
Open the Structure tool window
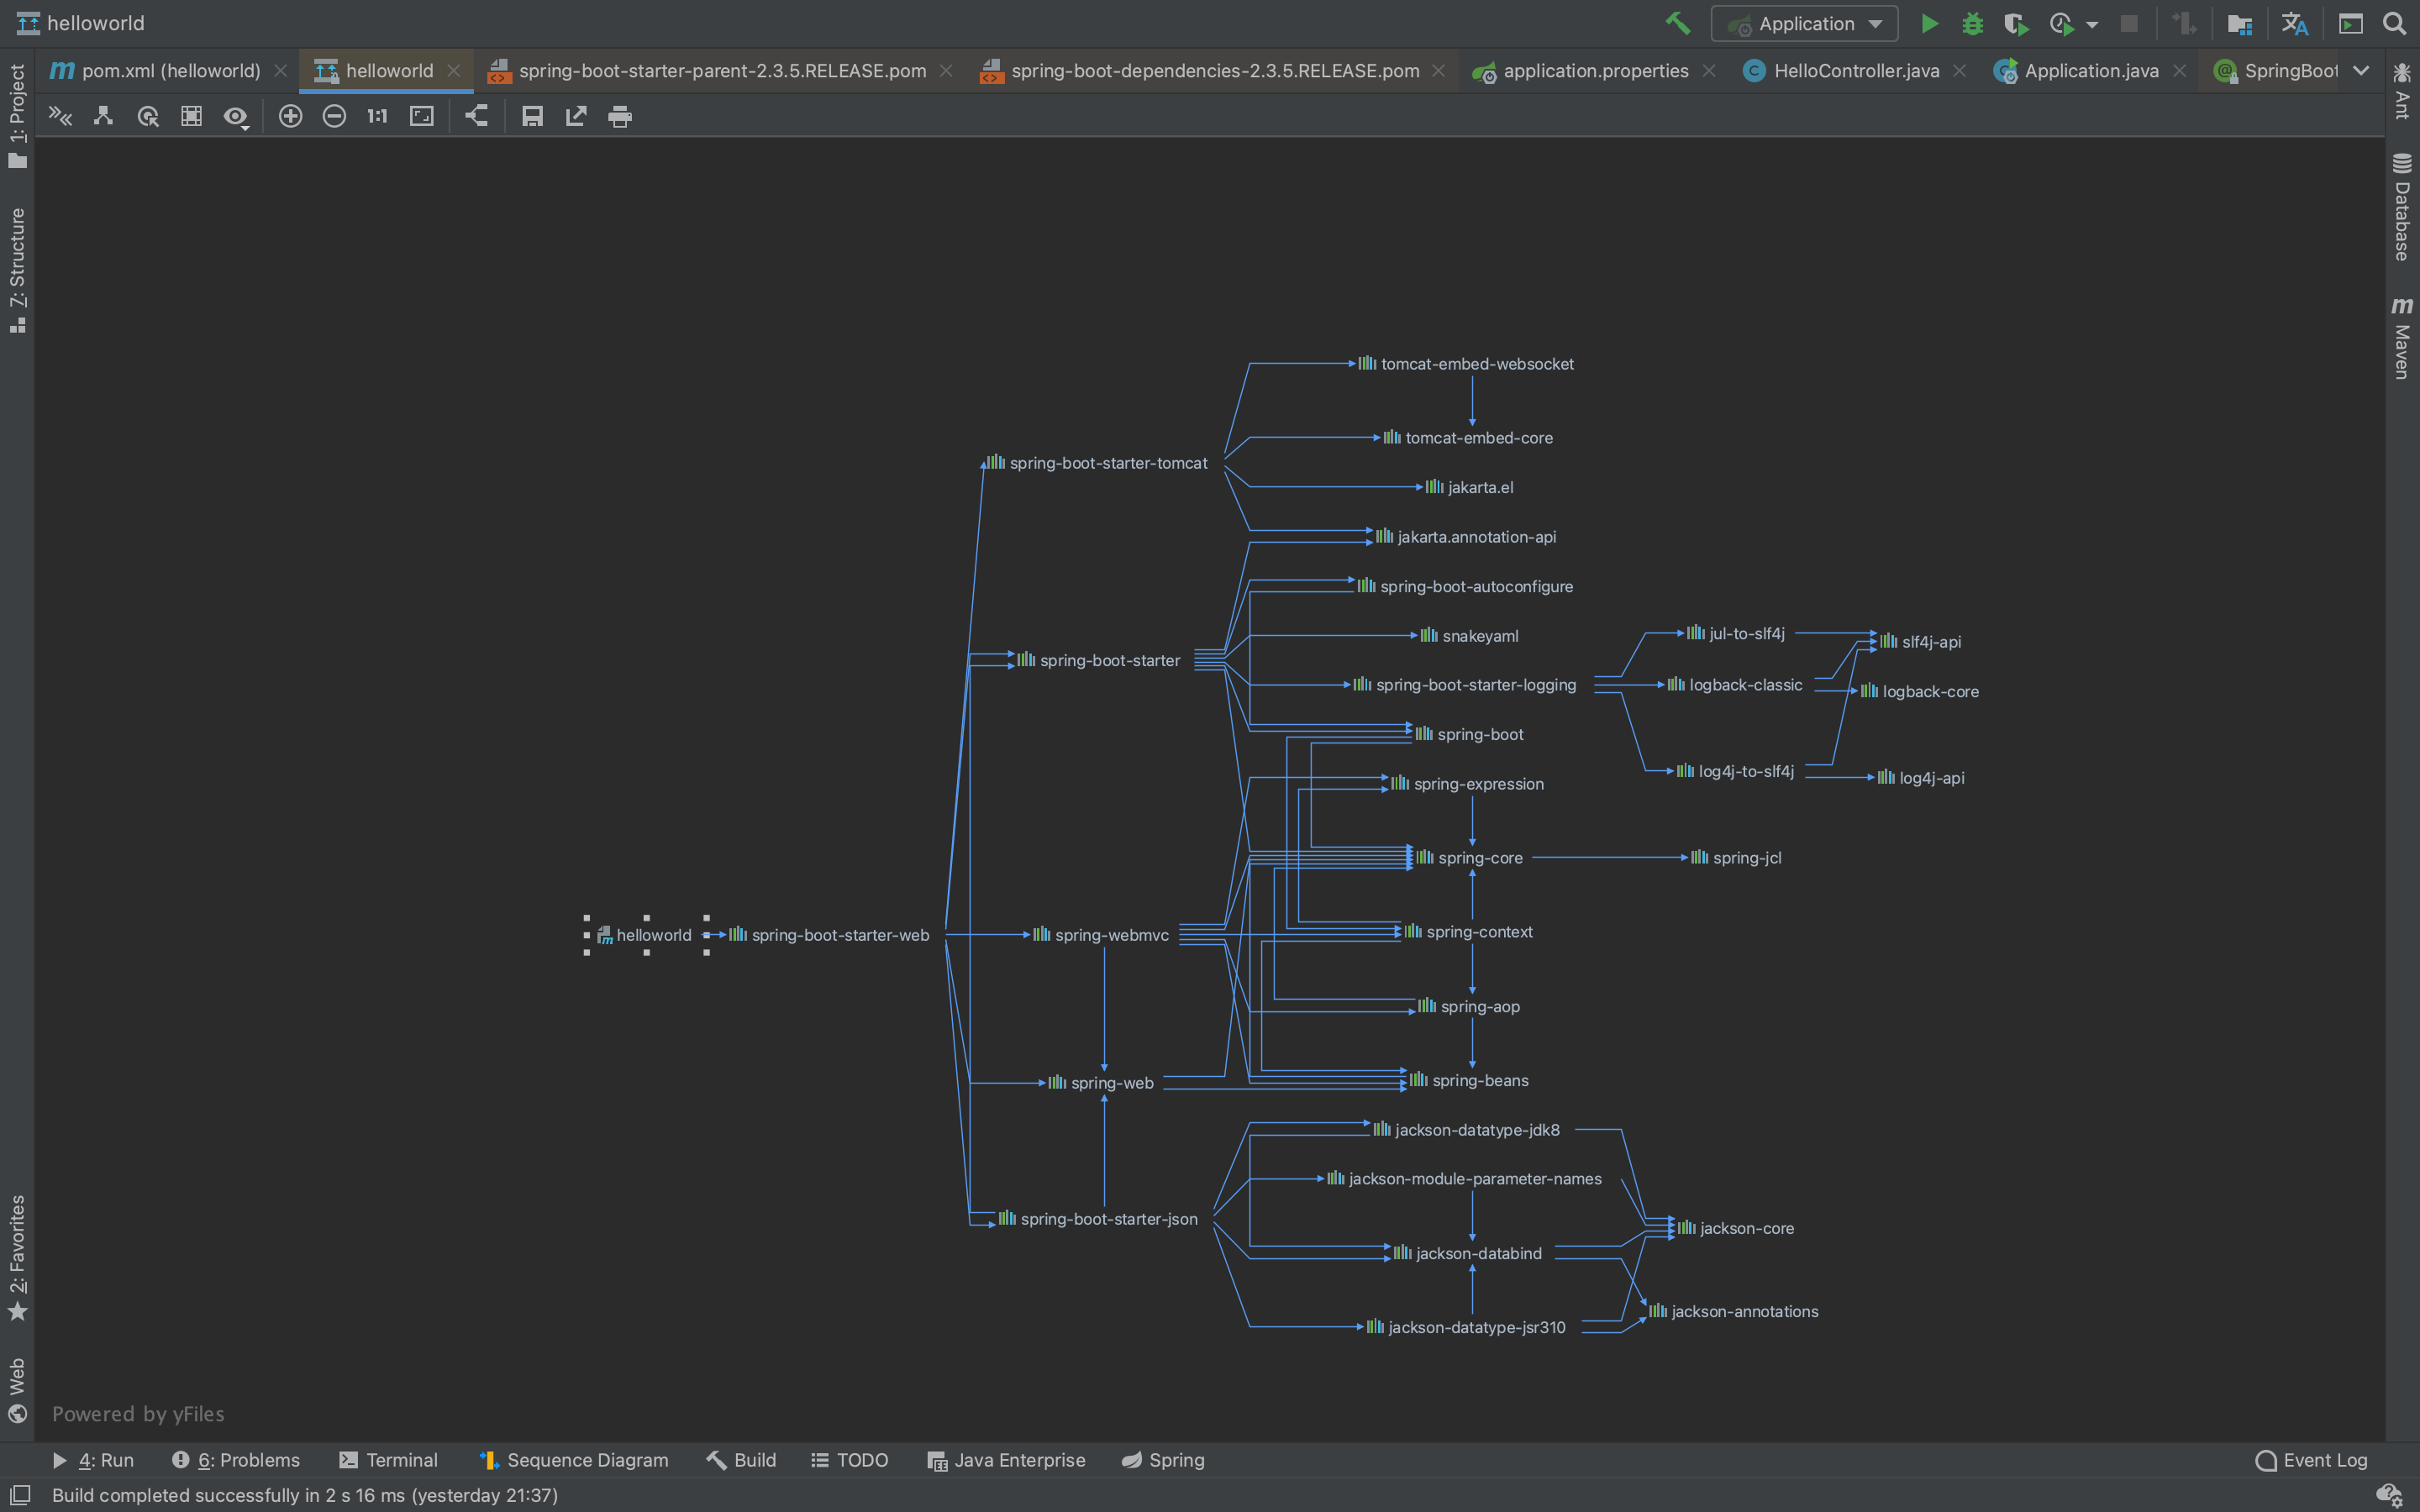coord(17,270)
